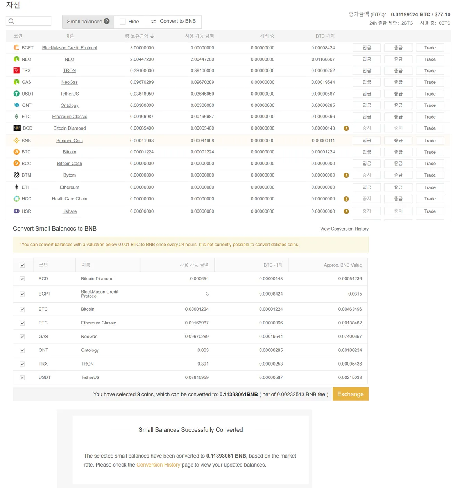453x501 pixels.
Task: Click the coin search input field
Action: click(29, 21)
